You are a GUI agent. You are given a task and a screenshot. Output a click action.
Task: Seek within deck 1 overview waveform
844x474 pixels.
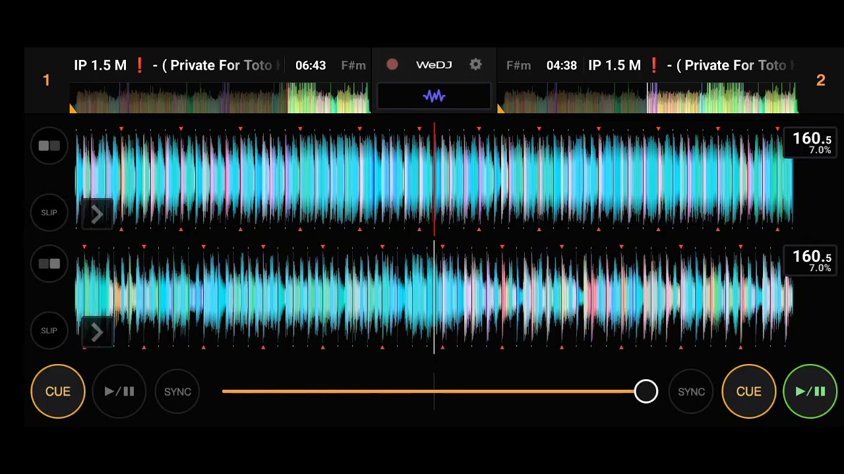(x=220, y=98)
